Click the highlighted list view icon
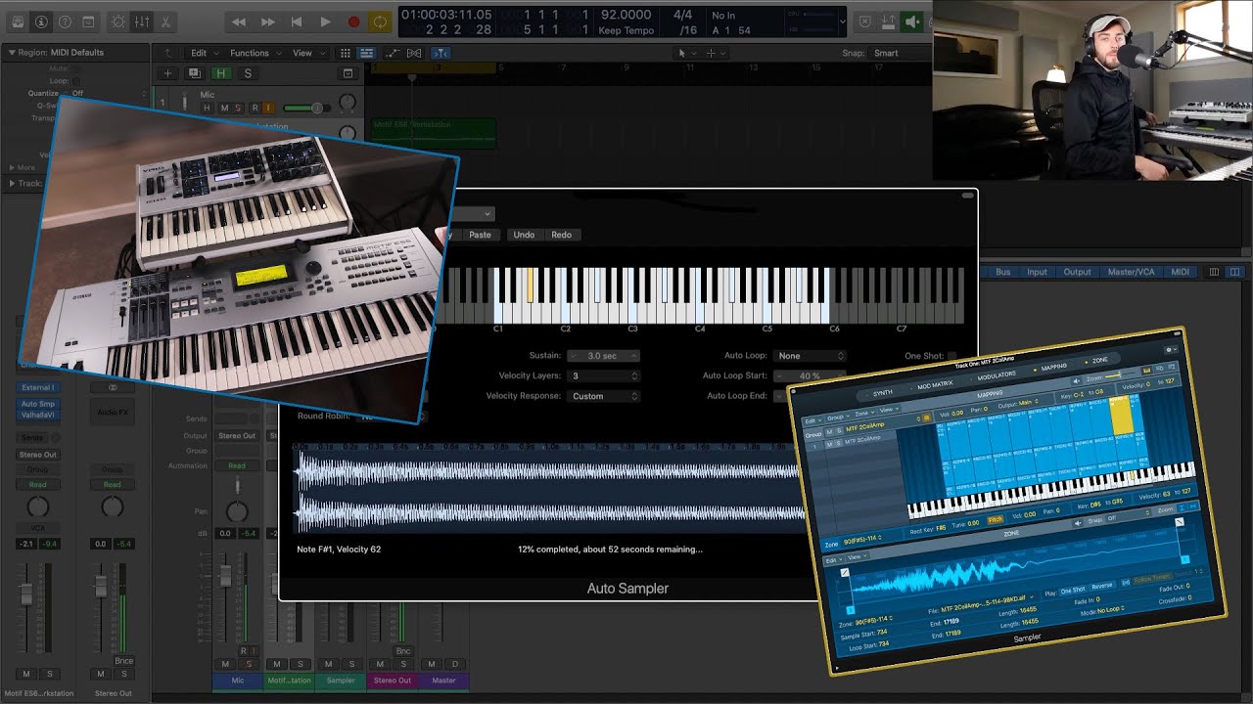 pyautogui.click(x=366, y=53)
